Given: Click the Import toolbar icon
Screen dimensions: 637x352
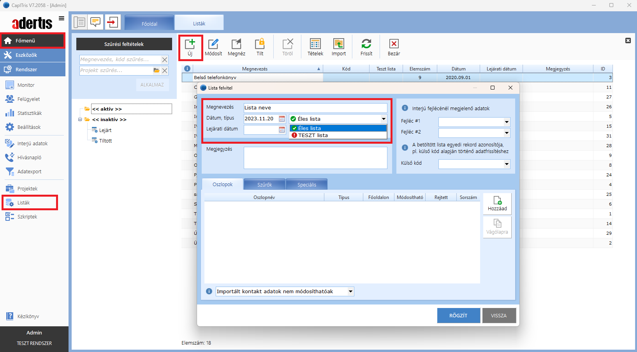Looking at the screenshot, I should coord(338,47).
